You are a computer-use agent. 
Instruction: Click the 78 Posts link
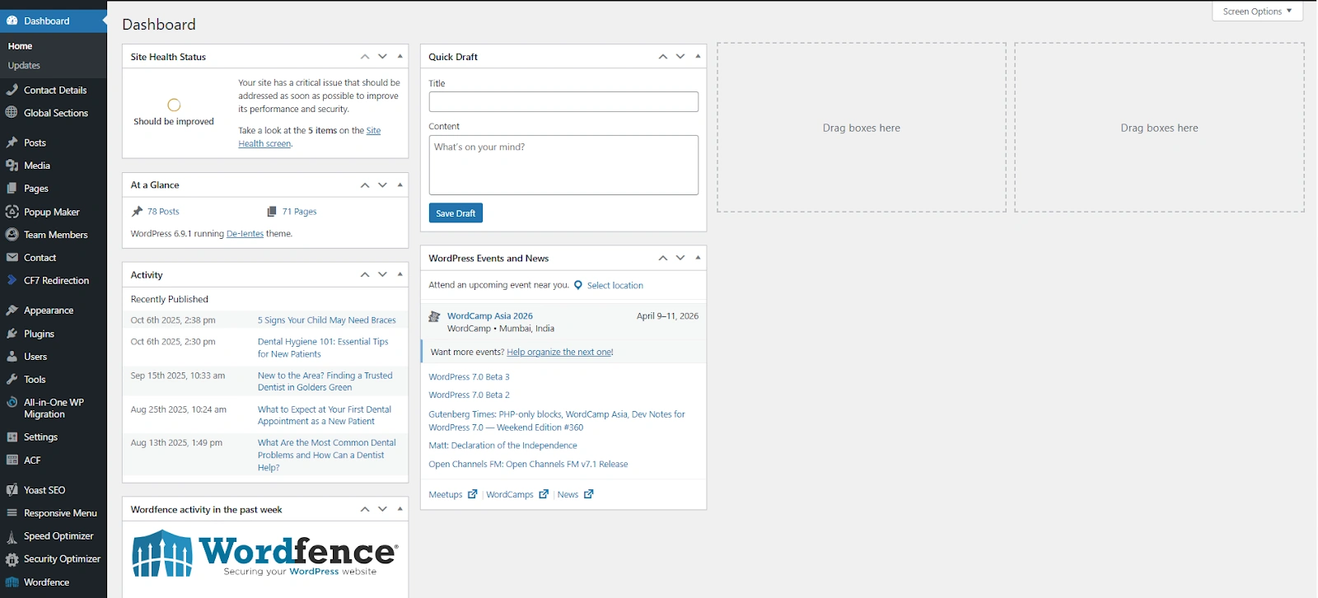[163, 212]
